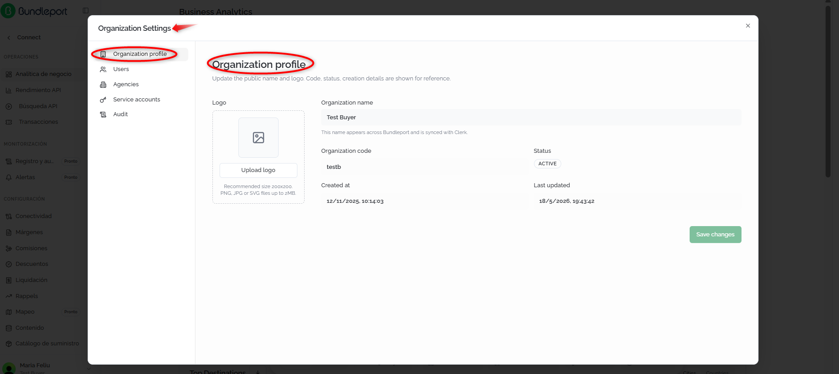Screen dimensions: 839x374
Task: Click the Users people icon
Action: (x=103, y=69)
